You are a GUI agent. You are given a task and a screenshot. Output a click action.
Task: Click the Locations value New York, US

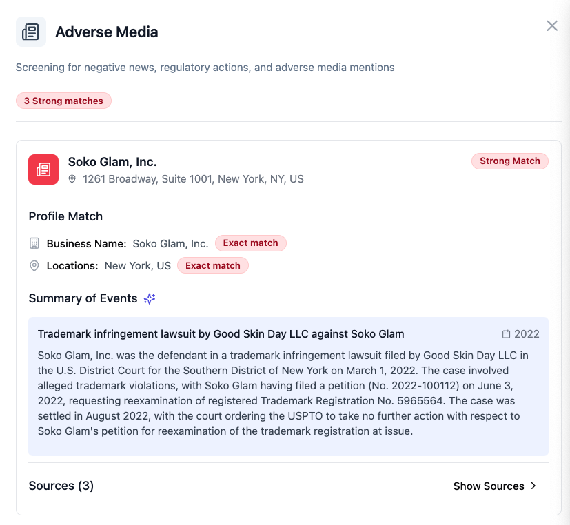click(x=138, y=266)
